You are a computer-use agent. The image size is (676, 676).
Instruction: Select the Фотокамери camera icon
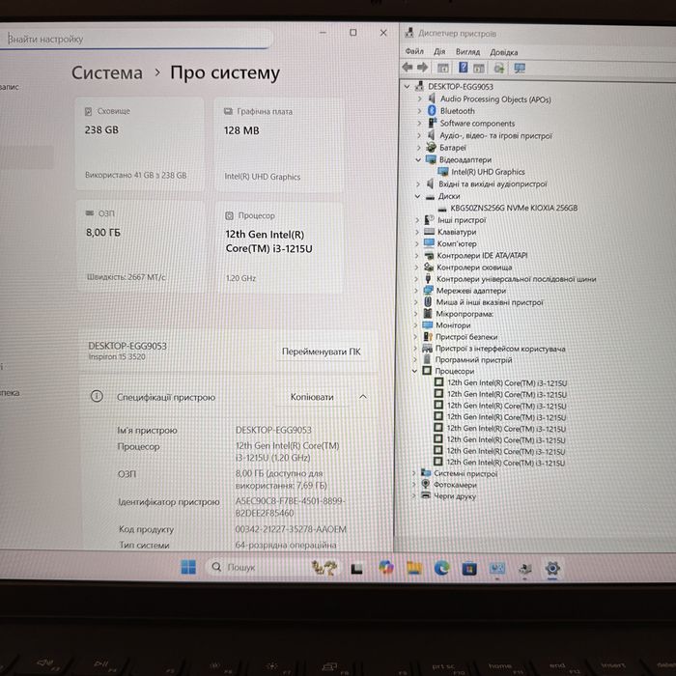426,484
